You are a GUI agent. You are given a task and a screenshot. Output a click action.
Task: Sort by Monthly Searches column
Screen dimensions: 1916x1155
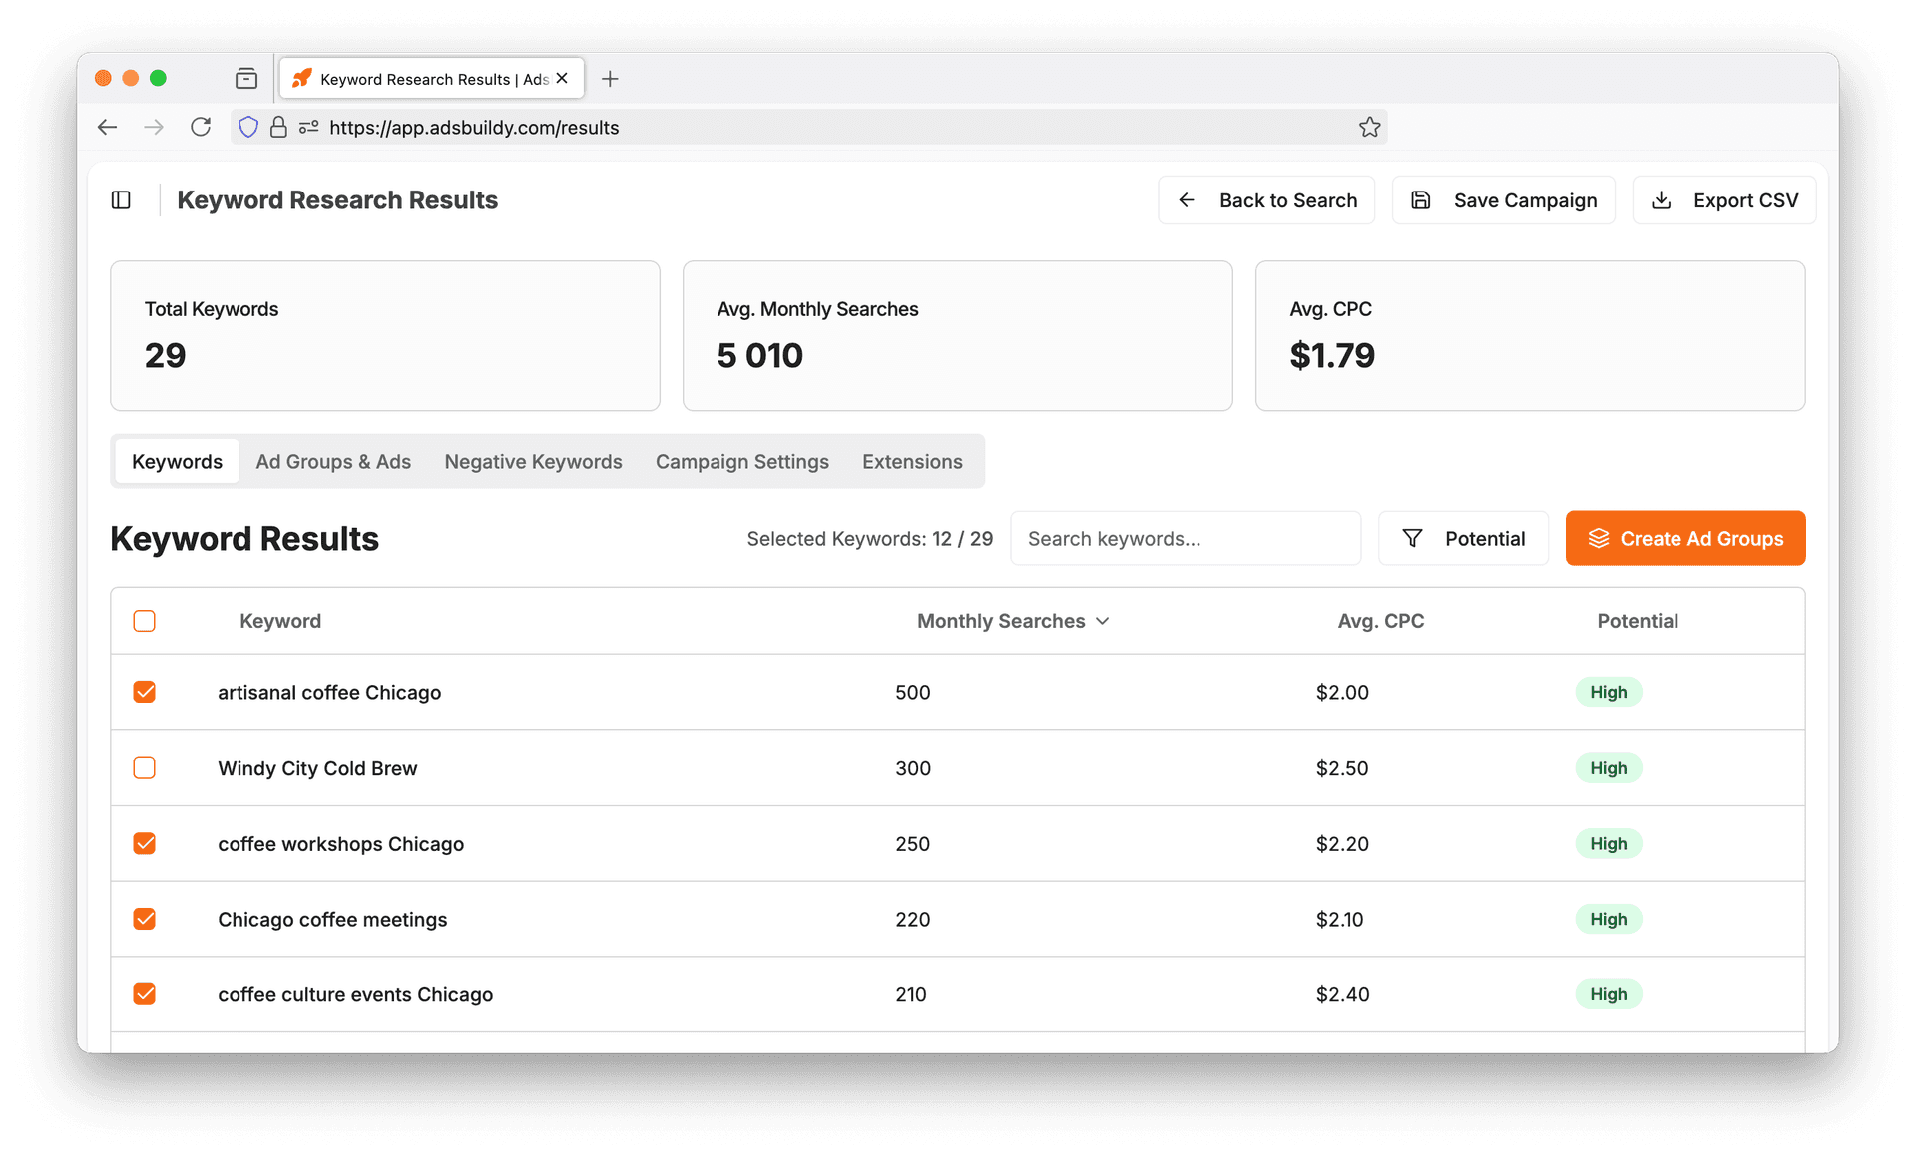click(x=1013, y=621)
